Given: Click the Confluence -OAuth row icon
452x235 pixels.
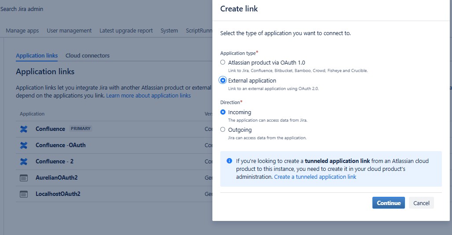Looking at the screenshot, I should tap(24, 145).
